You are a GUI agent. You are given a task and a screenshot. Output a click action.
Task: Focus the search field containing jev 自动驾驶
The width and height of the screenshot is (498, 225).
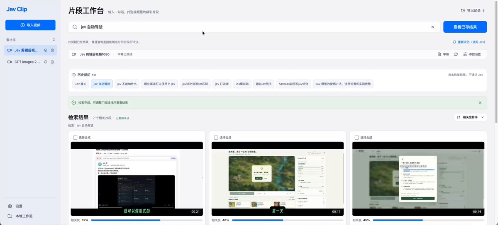tap(253, 27)
